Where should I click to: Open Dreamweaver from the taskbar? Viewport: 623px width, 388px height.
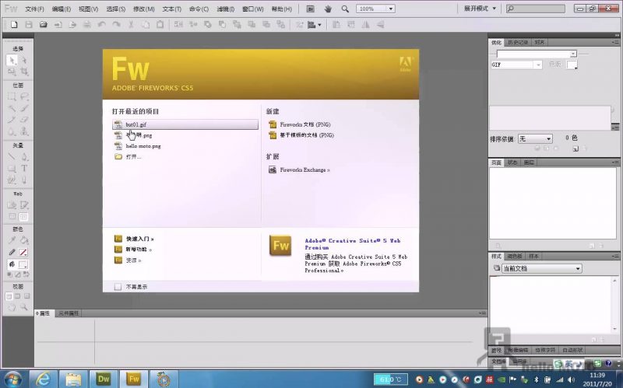pyautogui.click(x=104, y=379)
